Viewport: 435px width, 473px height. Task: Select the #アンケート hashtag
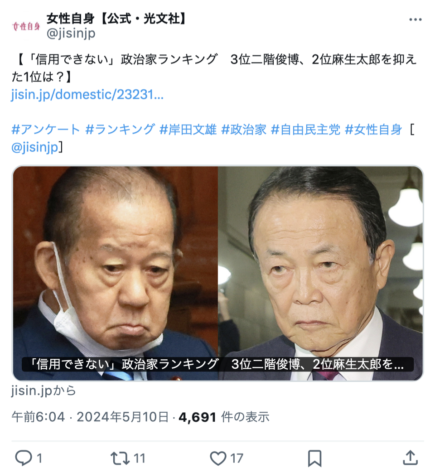[x=46, y=130]
